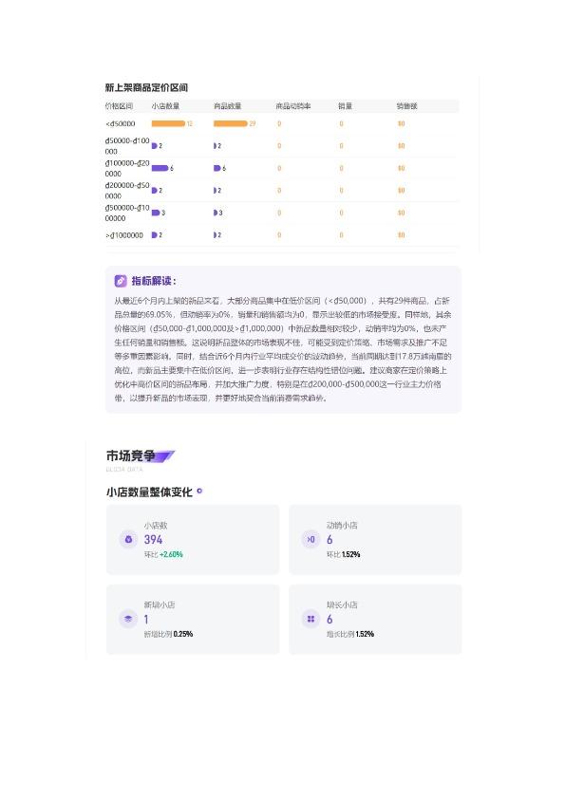Image resolution: width=565 pixels, height=798 pixels.
Task: Click the 市场竞争 section heading
Action: [x=130, y=455]
